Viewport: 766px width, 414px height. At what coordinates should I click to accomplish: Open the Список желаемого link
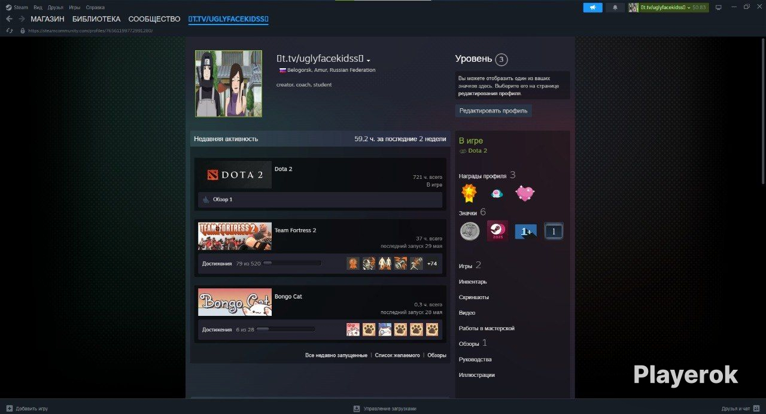pyautogui.click(x=397, y=355)
